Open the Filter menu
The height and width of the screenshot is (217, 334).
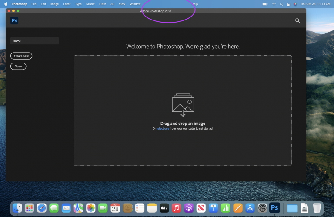[x=103, y=4]
